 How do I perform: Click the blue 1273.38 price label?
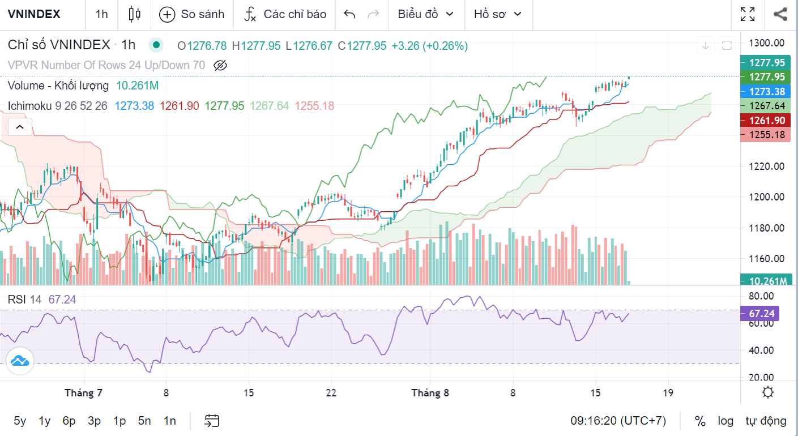765,91
